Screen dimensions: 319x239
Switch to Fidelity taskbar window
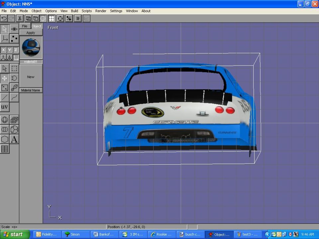click(x=47, y=234)
